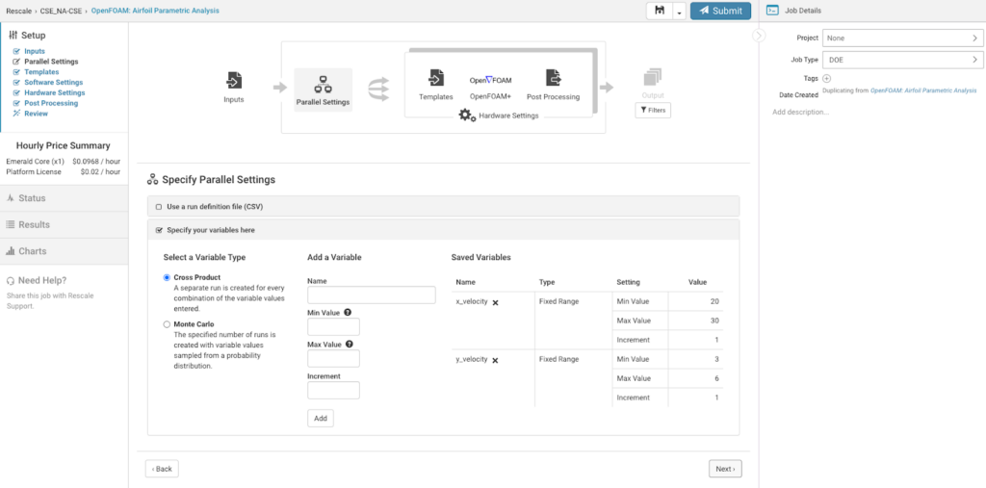Select the Cross Product radio button
The height and width of the screenshot is (488, 986).
click(x=167, y=277)
